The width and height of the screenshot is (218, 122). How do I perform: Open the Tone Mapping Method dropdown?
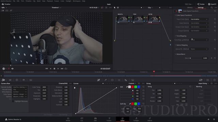[x=199, y=40]
